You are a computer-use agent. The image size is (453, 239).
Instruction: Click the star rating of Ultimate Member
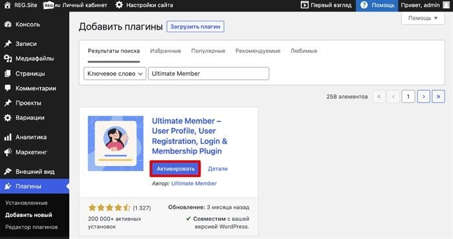coord(109,207)
